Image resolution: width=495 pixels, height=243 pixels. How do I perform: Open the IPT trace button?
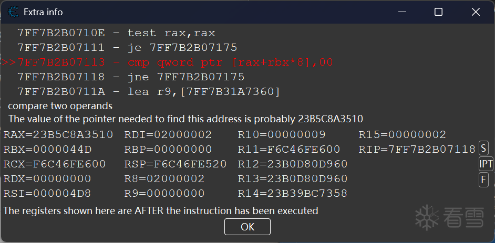tap(486, 164)
